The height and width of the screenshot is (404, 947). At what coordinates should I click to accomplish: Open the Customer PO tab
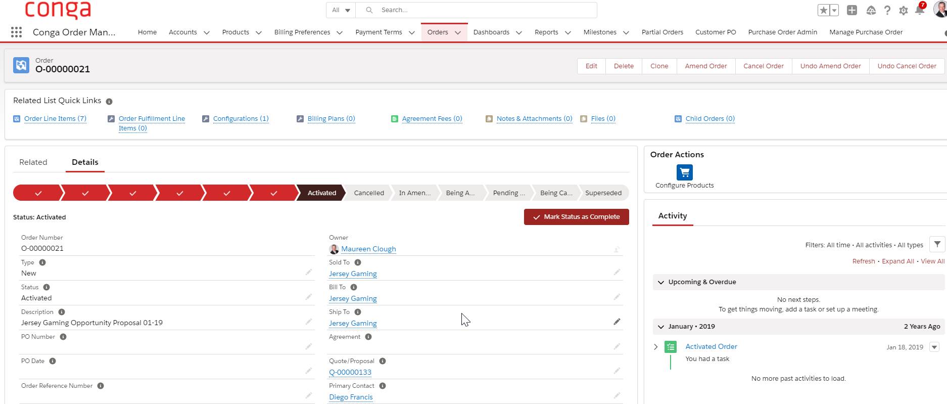(x=716, y=32)
